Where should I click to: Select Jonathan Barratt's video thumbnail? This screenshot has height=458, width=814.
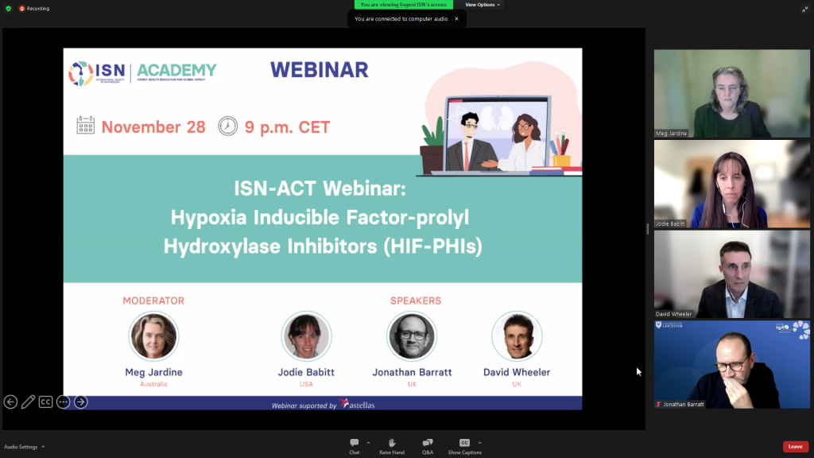731,364
